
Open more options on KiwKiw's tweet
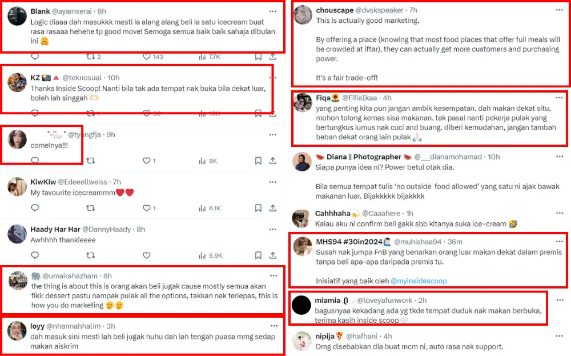pos(273,182)
